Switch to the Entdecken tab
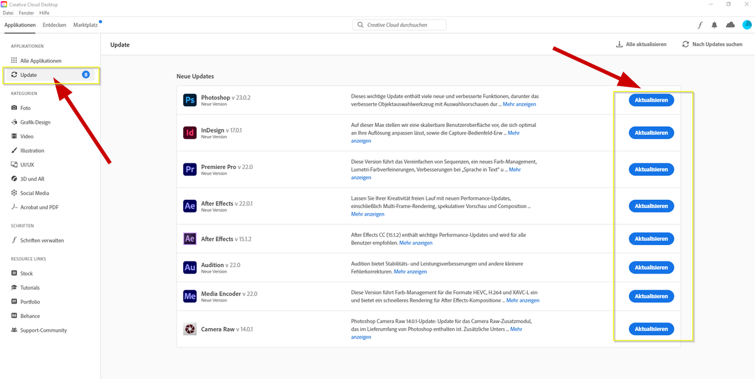Image resolution: width=755 pixels, height=379 pixels. pyautogui.click(x=55, y=25)
